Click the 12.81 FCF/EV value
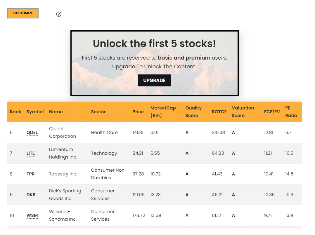Screen dimensions: 315x235 pos(269,133)
